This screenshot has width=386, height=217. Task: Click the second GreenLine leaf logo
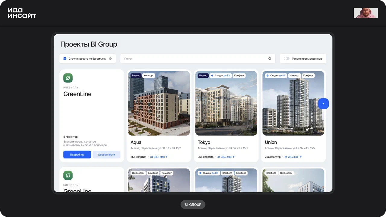coord(68,175)
